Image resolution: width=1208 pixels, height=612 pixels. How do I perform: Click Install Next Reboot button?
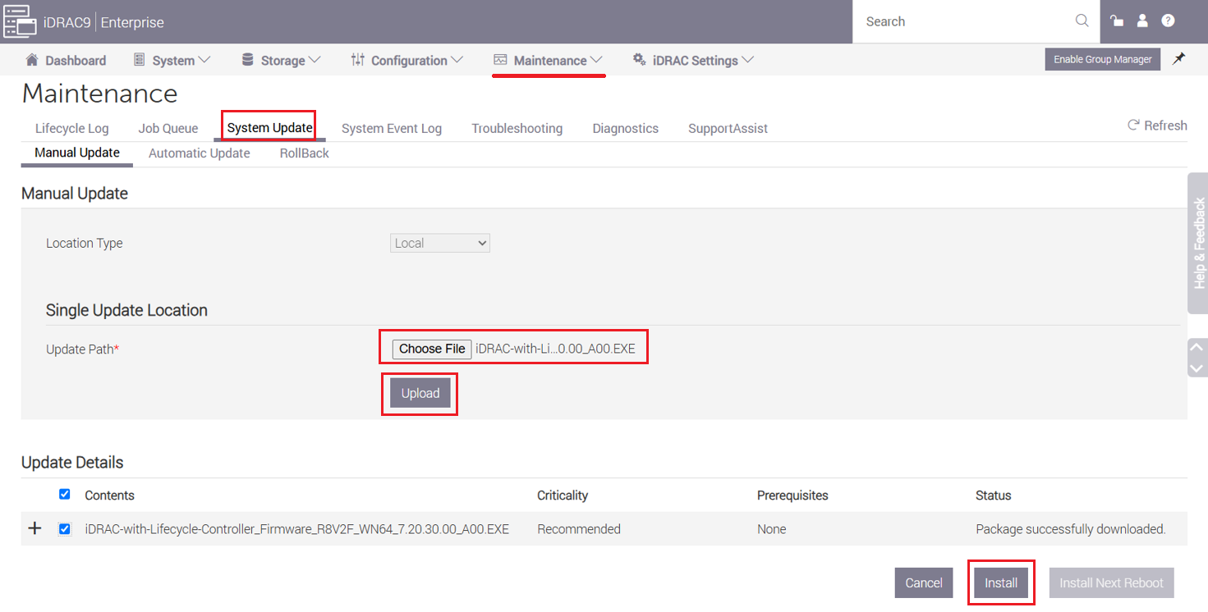click(1111, 582)
